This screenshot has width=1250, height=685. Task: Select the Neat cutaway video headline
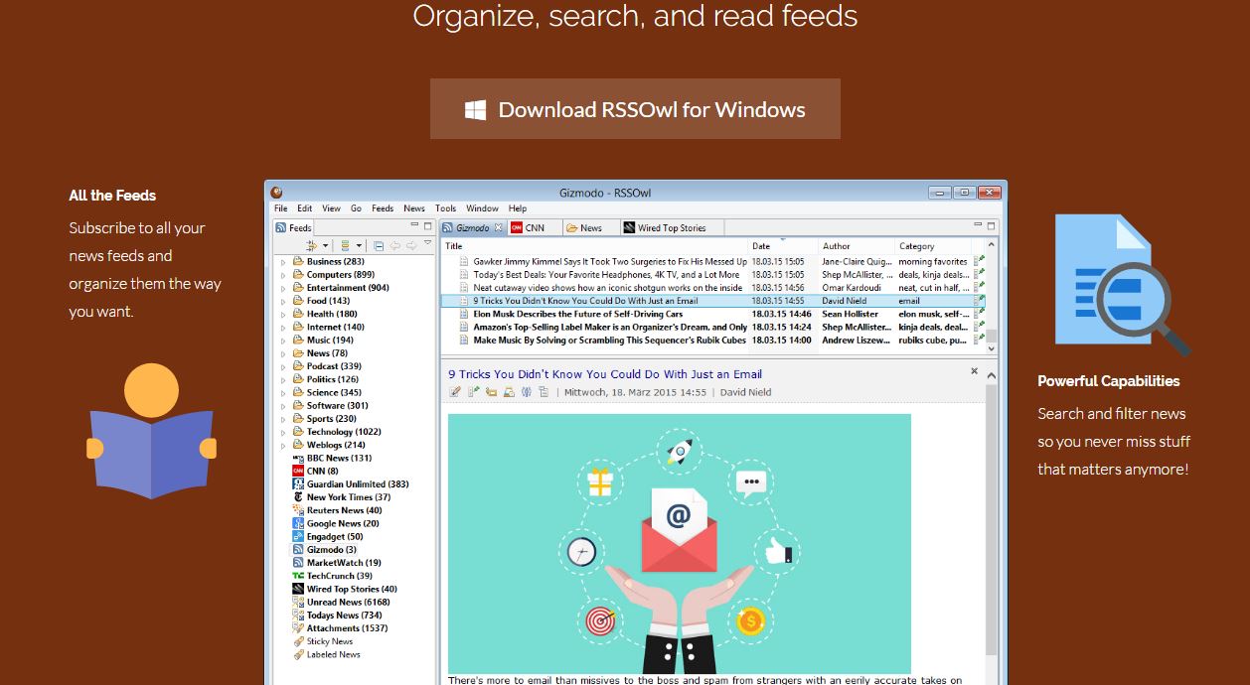607,288
